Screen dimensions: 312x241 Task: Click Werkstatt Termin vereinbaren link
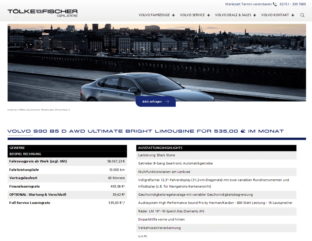[248, 4]
